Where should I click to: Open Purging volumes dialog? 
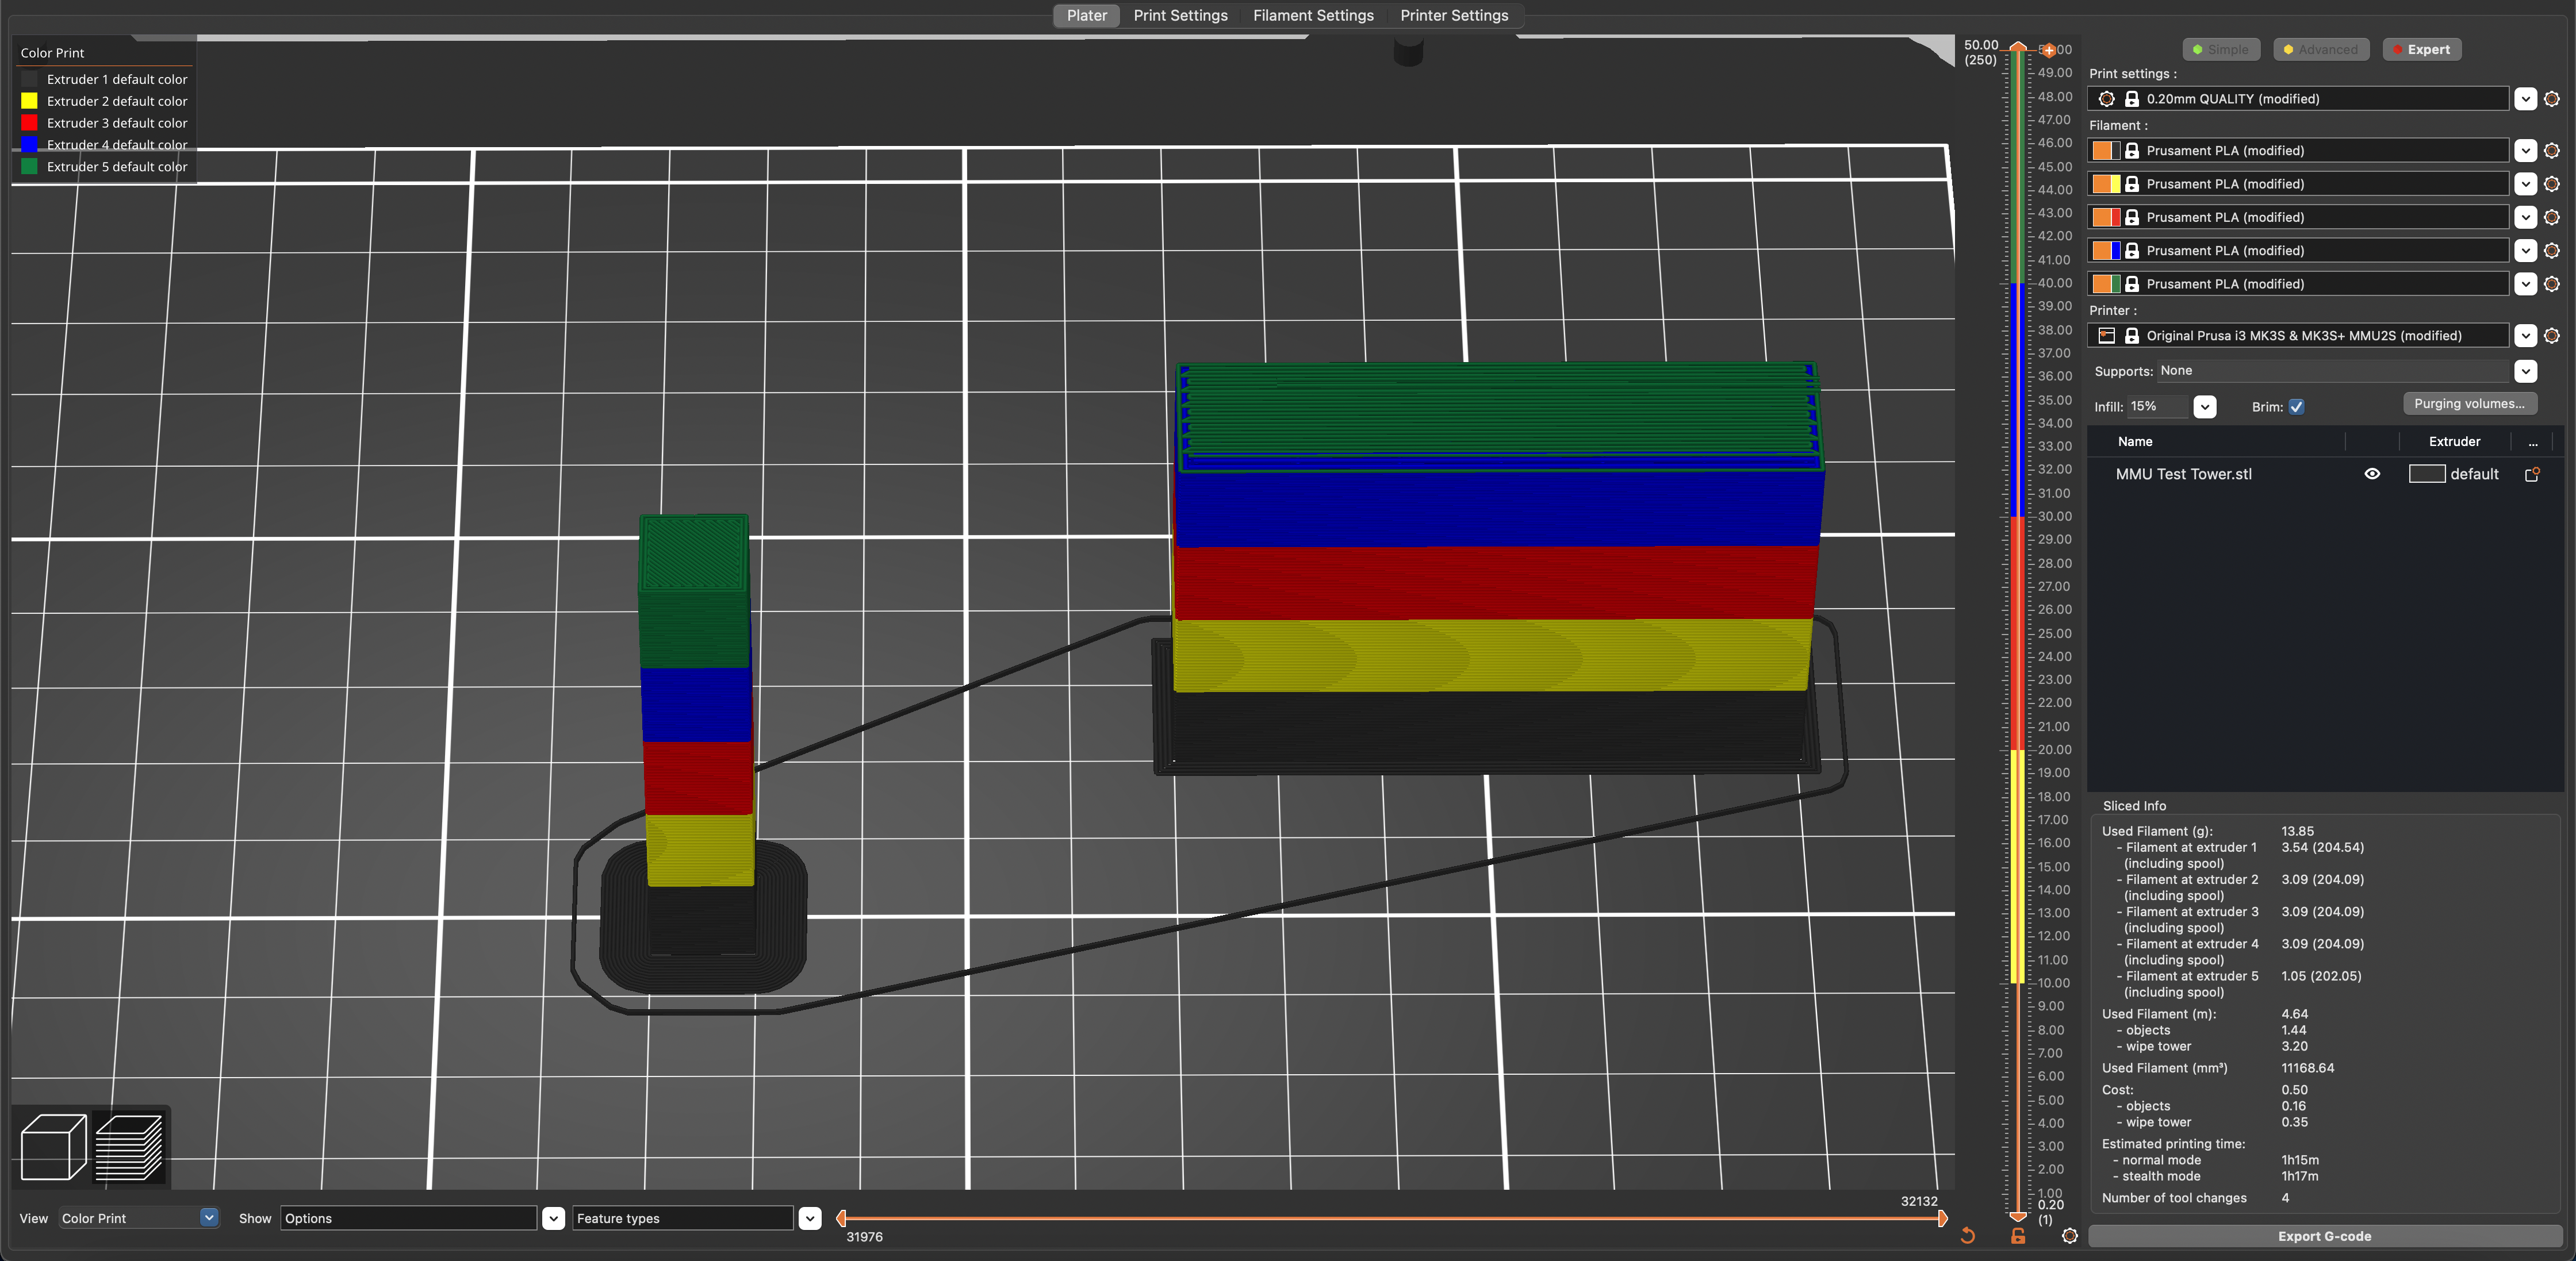[x=2469, y=403]
